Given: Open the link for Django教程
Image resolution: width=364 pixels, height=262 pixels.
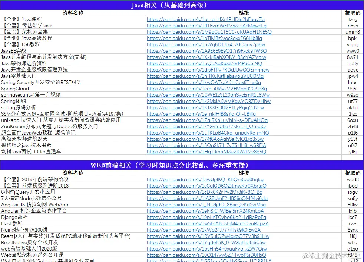Looking at the screenshot, I should click(206, 218).
